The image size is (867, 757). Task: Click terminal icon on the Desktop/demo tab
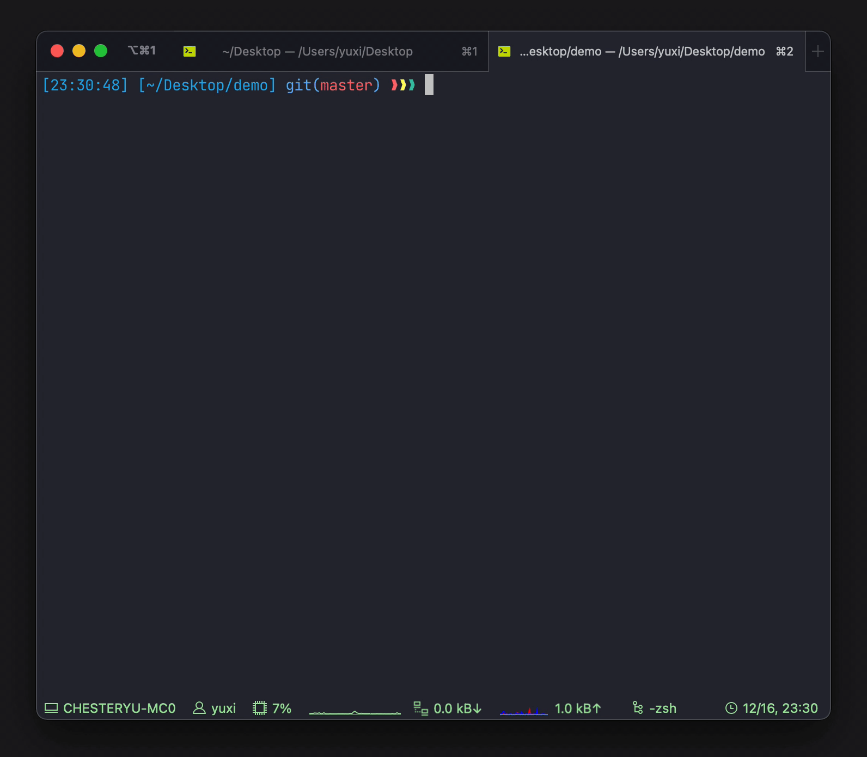(x=504, y=52)
